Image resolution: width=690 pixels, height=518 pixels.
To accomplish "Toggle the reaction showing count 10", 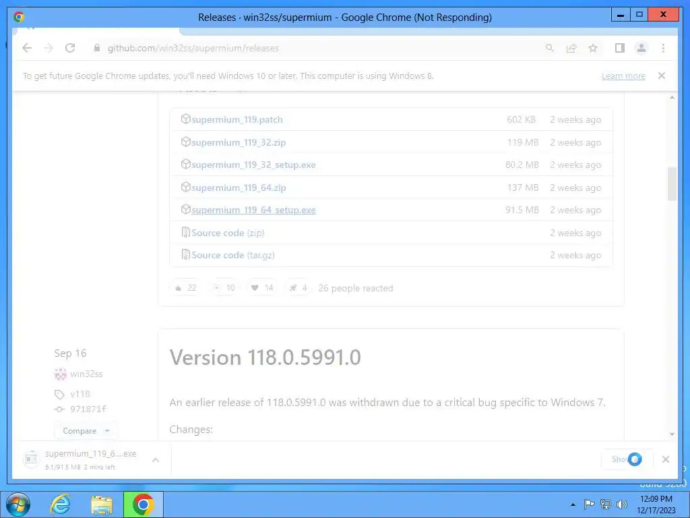I will (224, 287).
